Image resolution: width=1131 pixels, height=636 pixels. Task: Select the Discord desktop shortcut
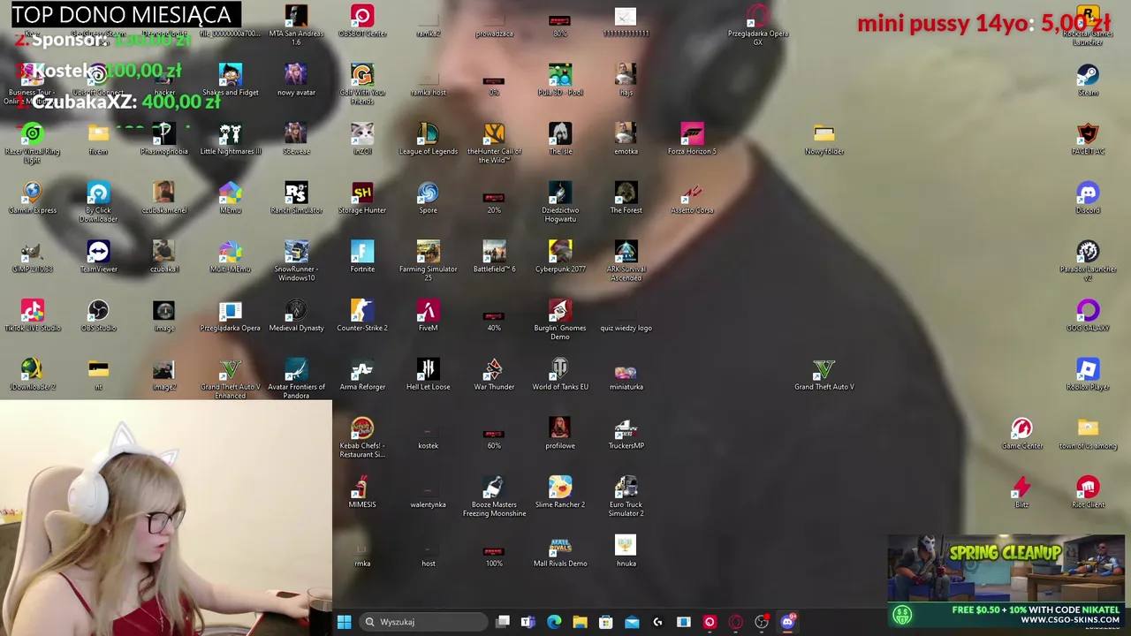1088,193
